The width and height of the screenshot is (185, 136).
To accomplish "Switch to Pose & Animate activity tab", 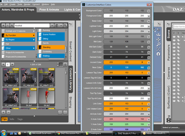I will tap(49, 10).
